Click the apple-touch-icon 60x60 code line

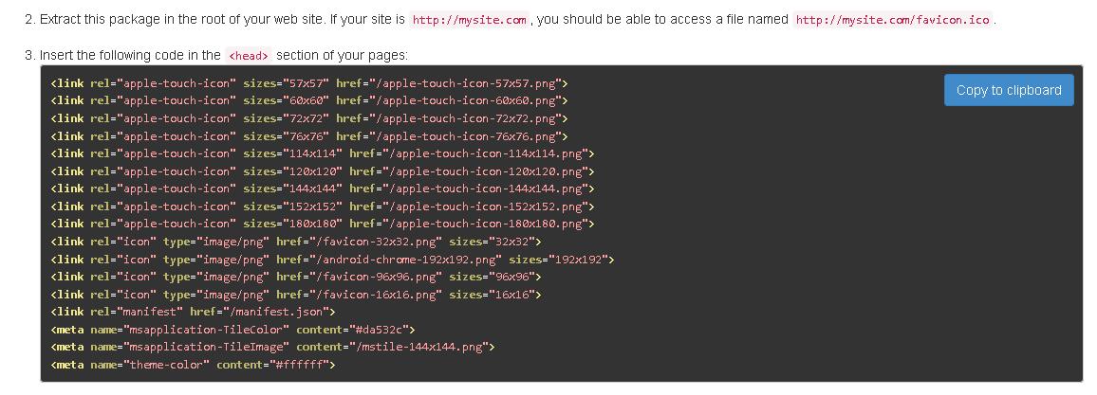pyautogui.click(x=309, y=100)
